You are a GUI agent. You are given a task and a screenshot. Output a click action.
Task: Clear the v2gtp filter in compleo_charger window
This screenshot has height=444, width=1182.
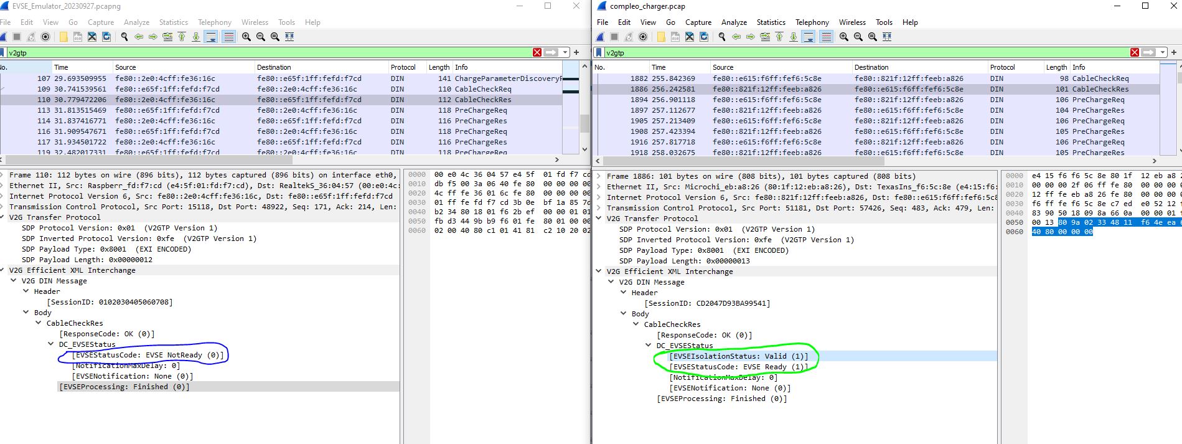pos(1135,53)
